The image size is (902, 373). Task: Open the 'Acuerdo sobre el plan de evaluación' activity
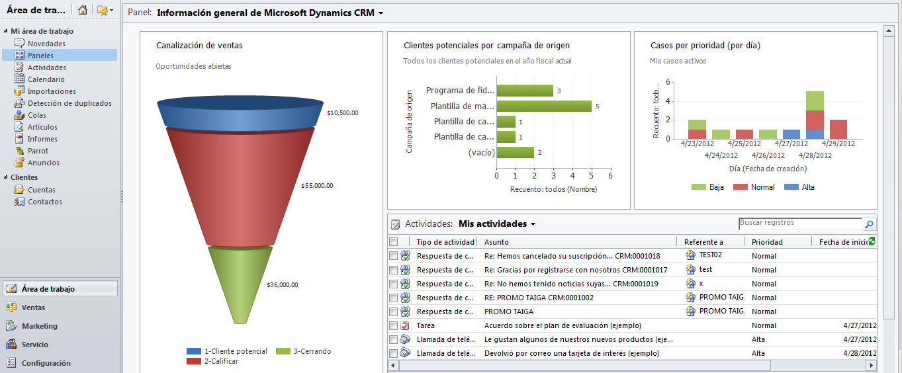tap(563, 325)
